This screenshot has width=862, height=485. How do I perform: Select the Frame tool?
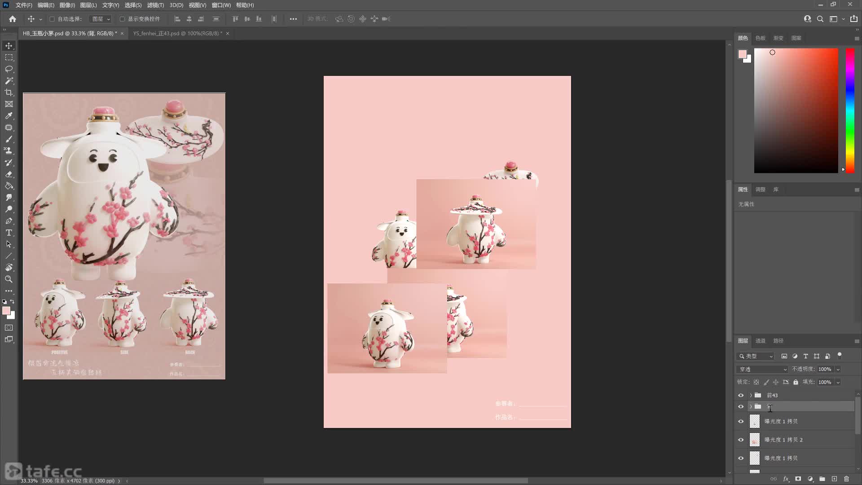(x=9, y=104)
